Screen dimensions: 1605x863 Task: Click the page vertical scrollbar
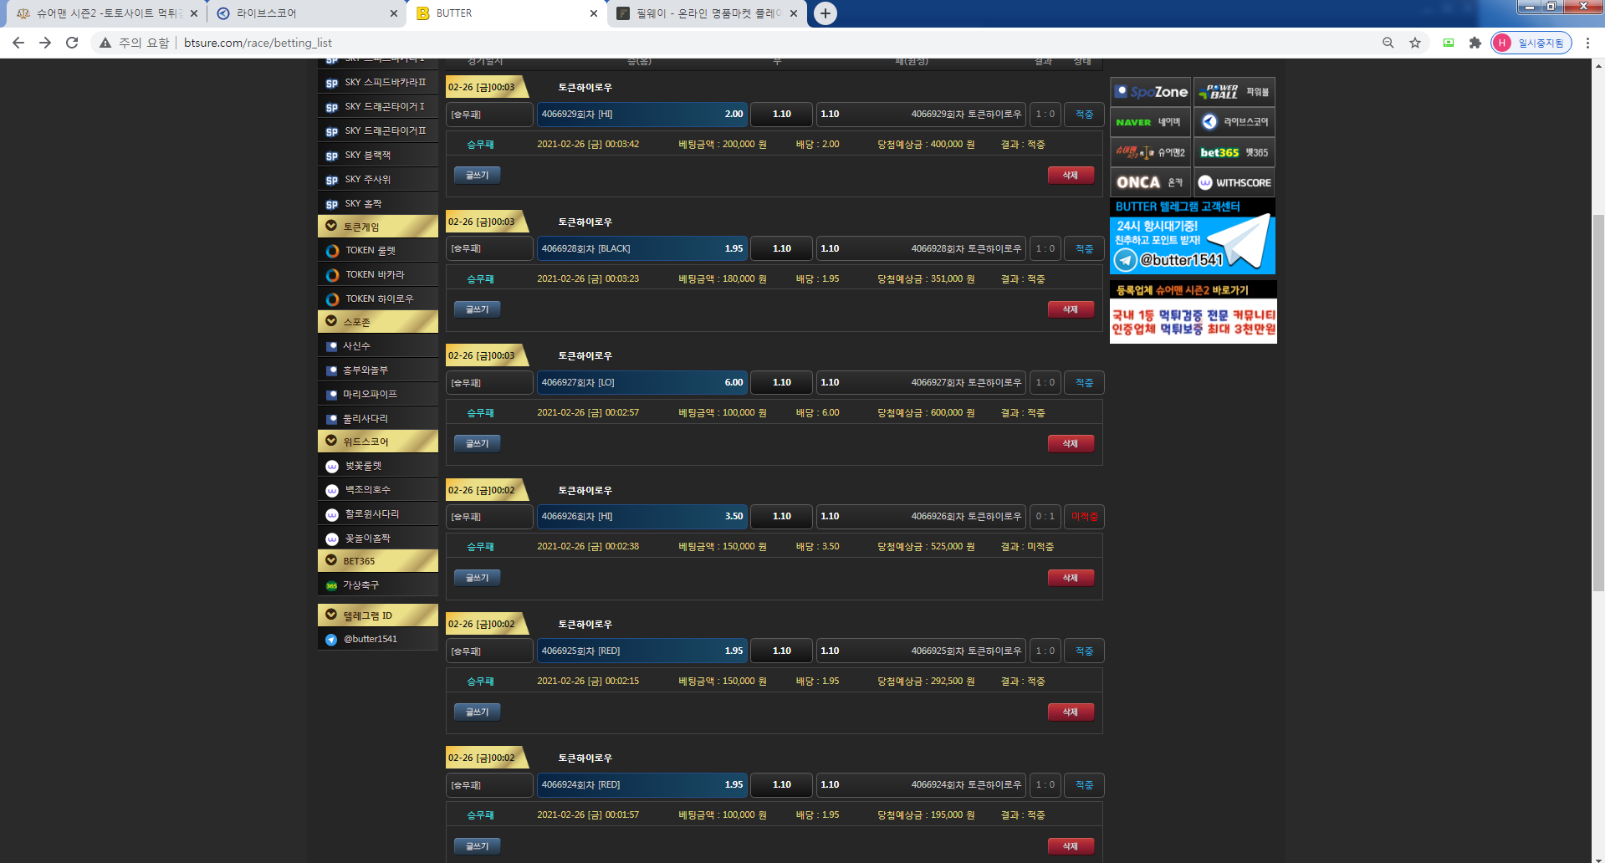[x=1597, y=401]
